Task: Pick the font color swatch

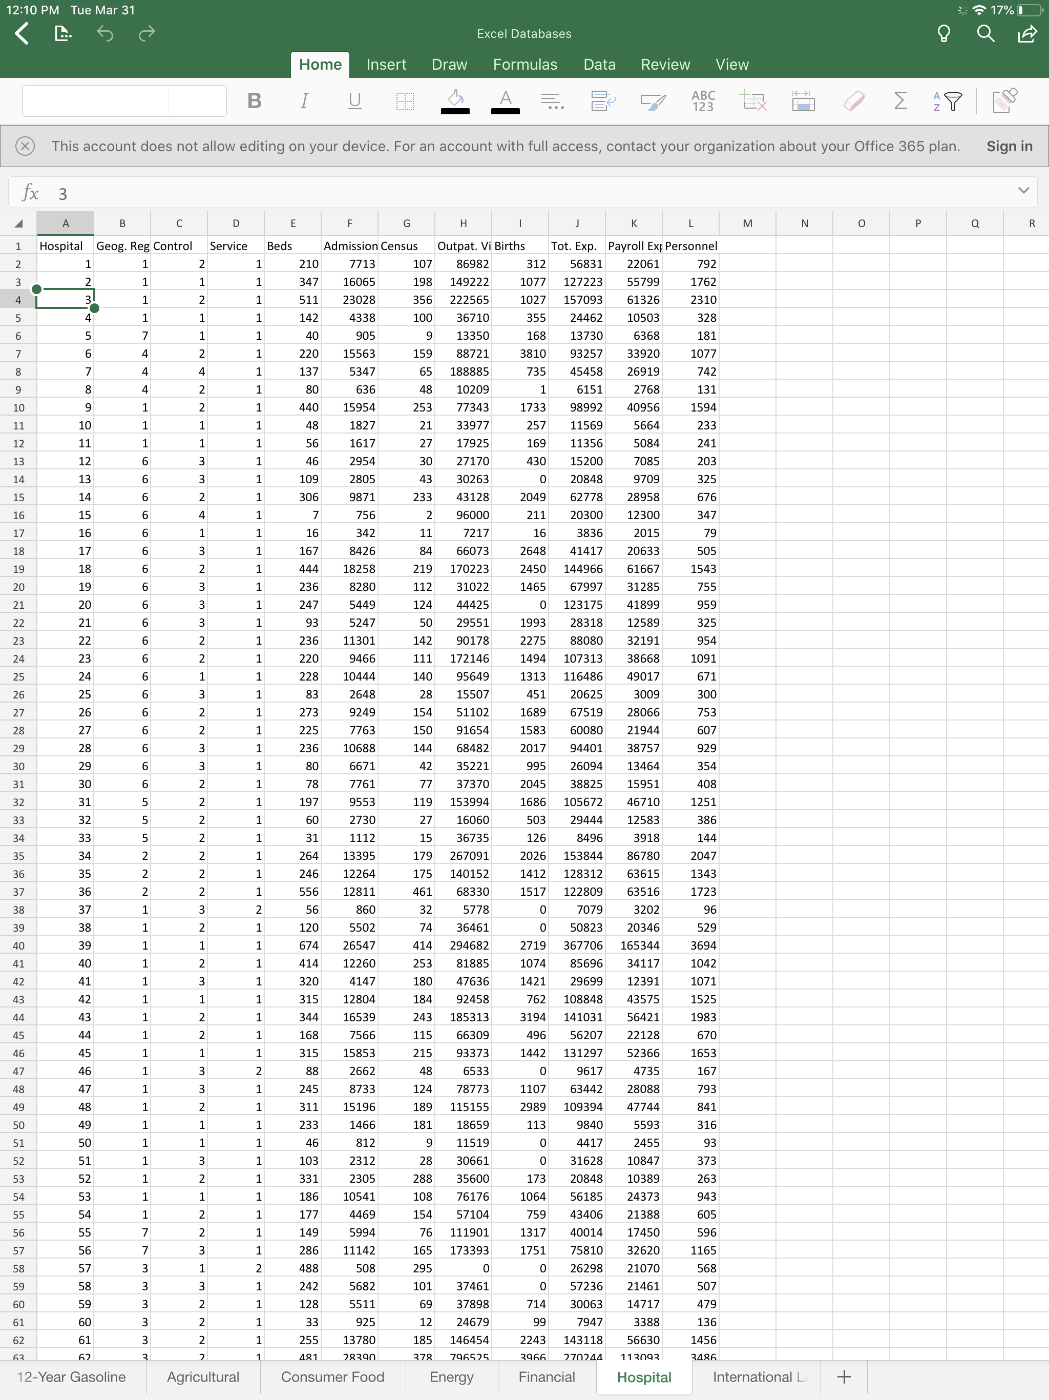Action: click(x=504, y=100)
